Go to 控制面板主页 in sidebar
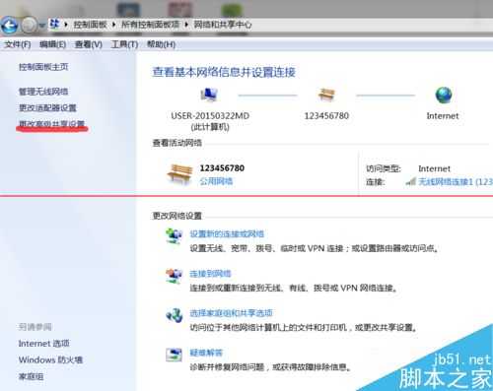 [43, 67]
